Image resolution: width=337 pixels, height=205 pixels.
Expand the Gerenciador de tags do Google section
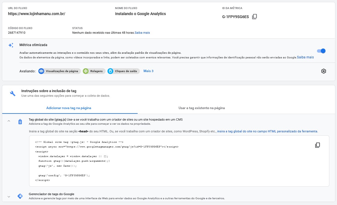9,197
